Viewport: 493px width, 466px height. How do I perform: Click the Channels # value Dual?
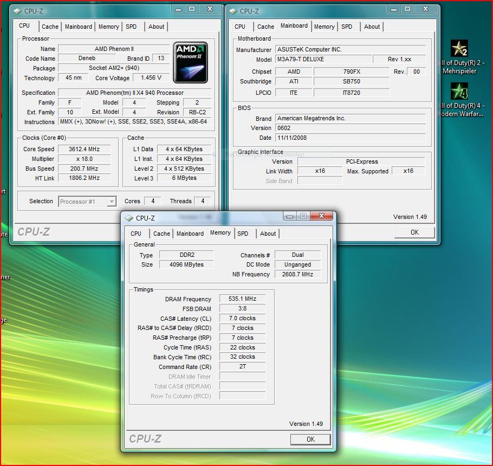298,255
